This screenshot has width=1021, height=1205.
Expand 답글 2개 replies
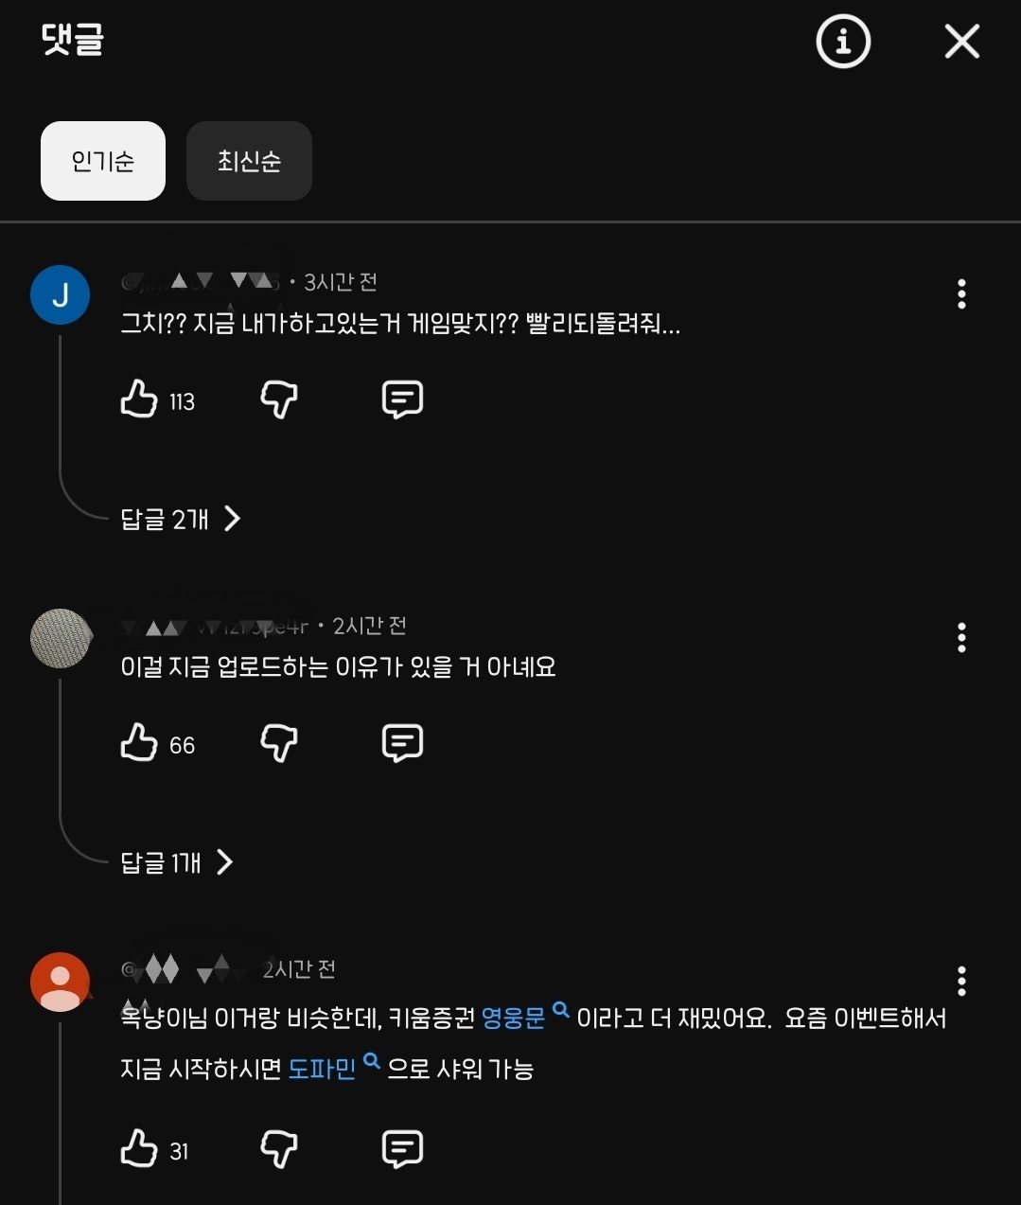point(180,519)
